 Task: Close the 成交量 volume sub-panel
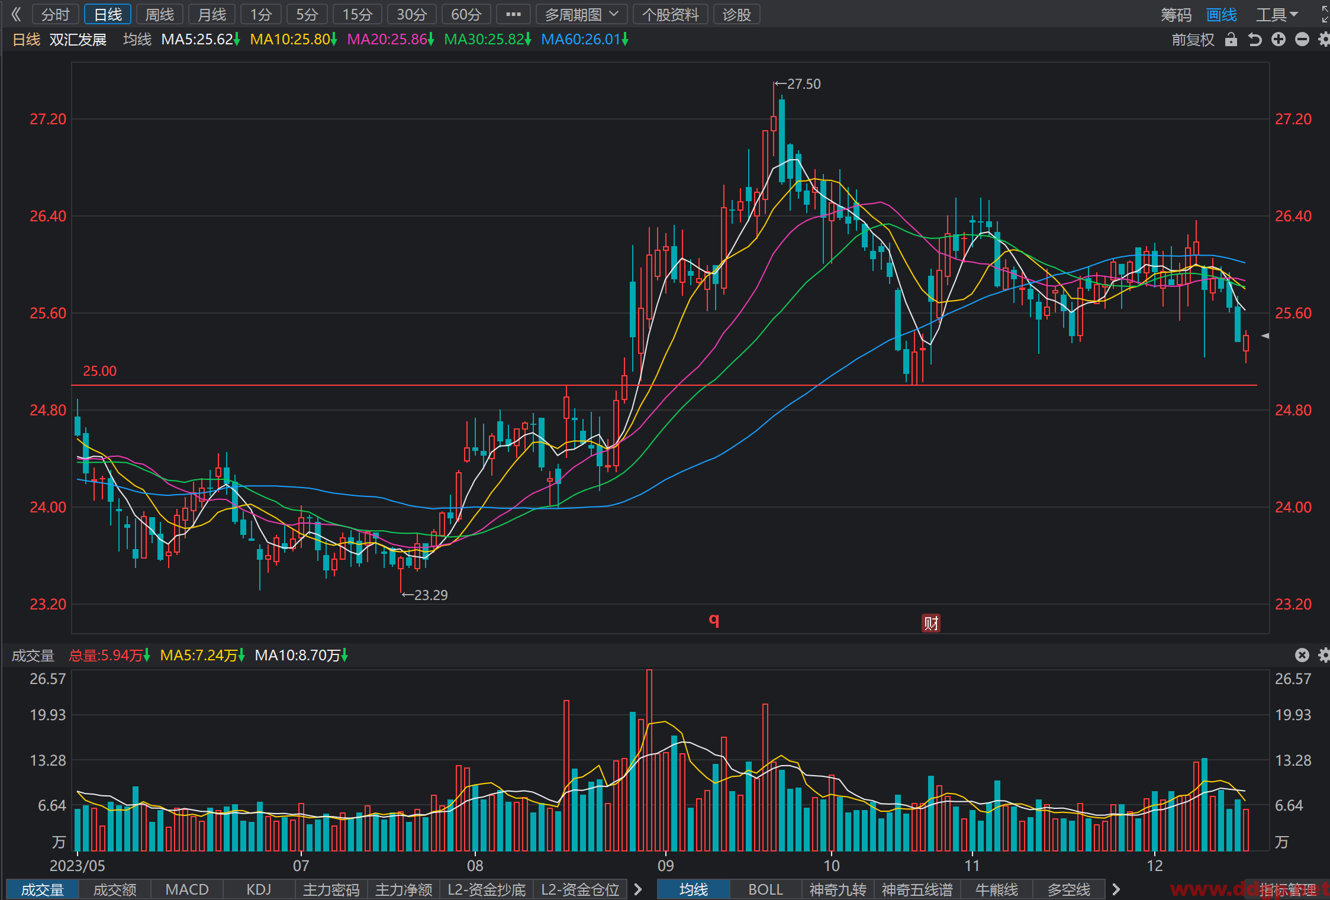pos(1302,655)
